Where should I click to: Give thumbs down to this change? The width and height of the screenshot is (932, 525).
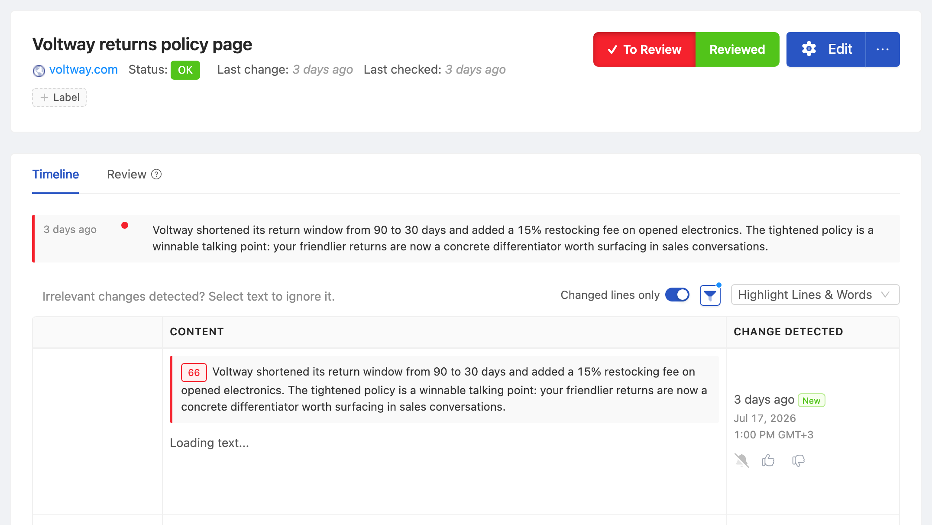coord(798,460)
